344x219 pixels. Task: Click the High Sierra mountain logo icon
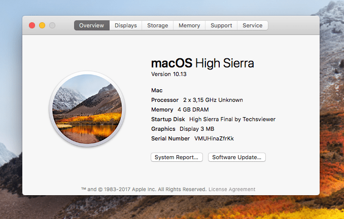point(87,109)
